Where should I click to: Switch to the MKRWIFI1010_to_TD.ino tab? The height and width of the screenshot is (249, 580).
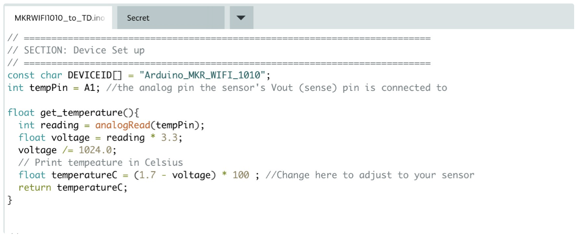59,18
